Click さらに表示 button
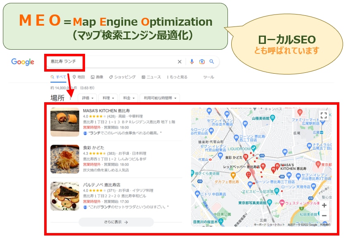Viewport: 353px width, 238px height. pos(116,222)
